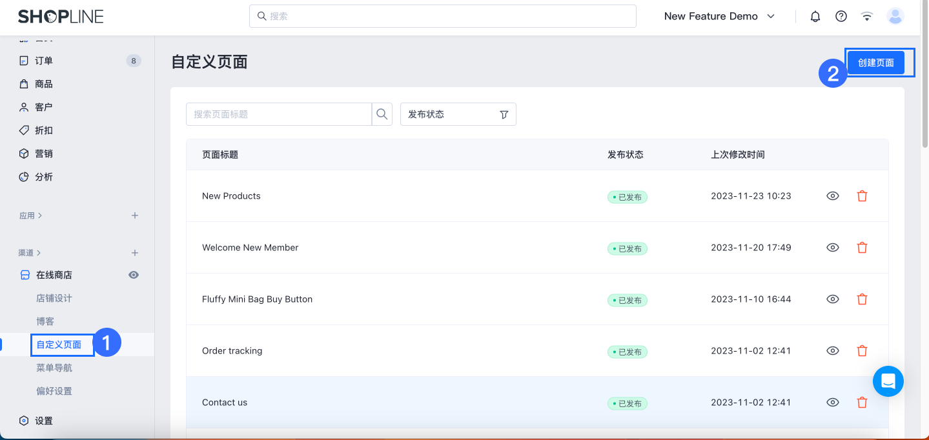Preview the New Products page with eye icon

point(832,195)
